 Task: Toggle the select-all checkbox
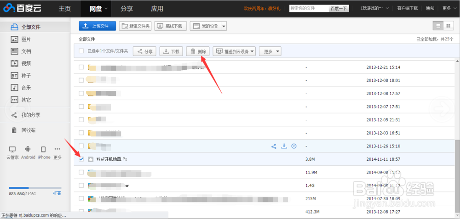pos(81,51)
